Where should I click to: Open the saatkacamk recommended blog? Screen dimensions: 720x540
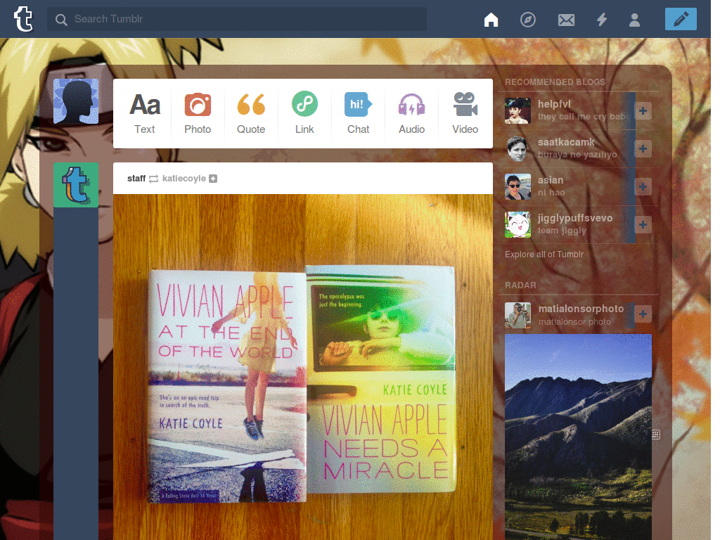click(x=566, y=142)
